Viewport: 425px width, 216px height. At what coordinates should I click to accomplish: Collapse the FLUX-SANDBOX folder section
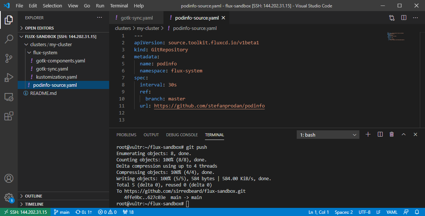pyautogui.click(x=63, y=36)
